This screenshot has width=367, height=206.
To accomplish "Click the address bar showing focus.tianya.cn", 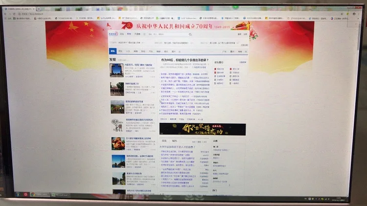I will (x=178, y=14).
